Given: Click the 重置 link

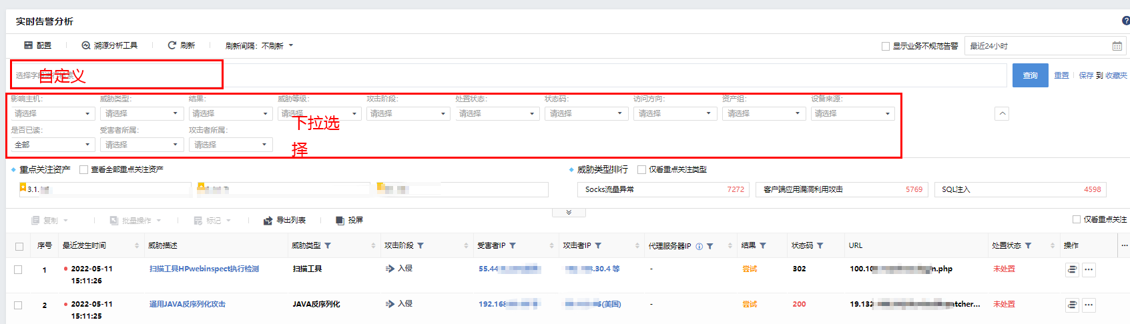Looking at the screenshot, I should [x=1061, y=75].
